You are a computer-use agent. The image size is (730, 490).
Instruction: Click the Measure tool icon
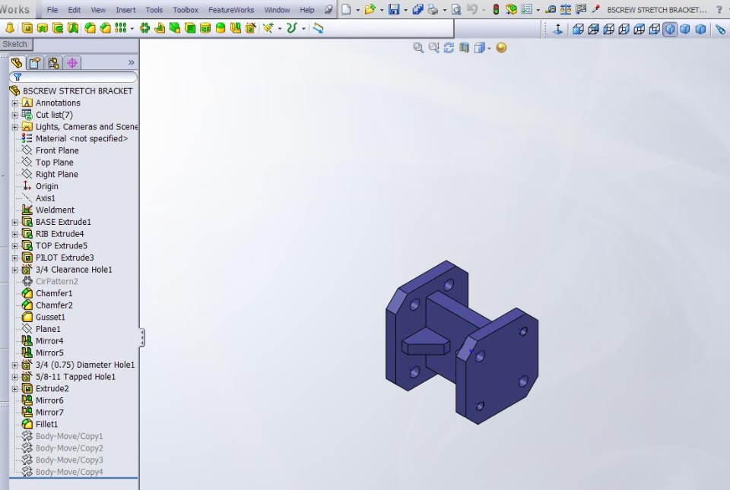551,9
